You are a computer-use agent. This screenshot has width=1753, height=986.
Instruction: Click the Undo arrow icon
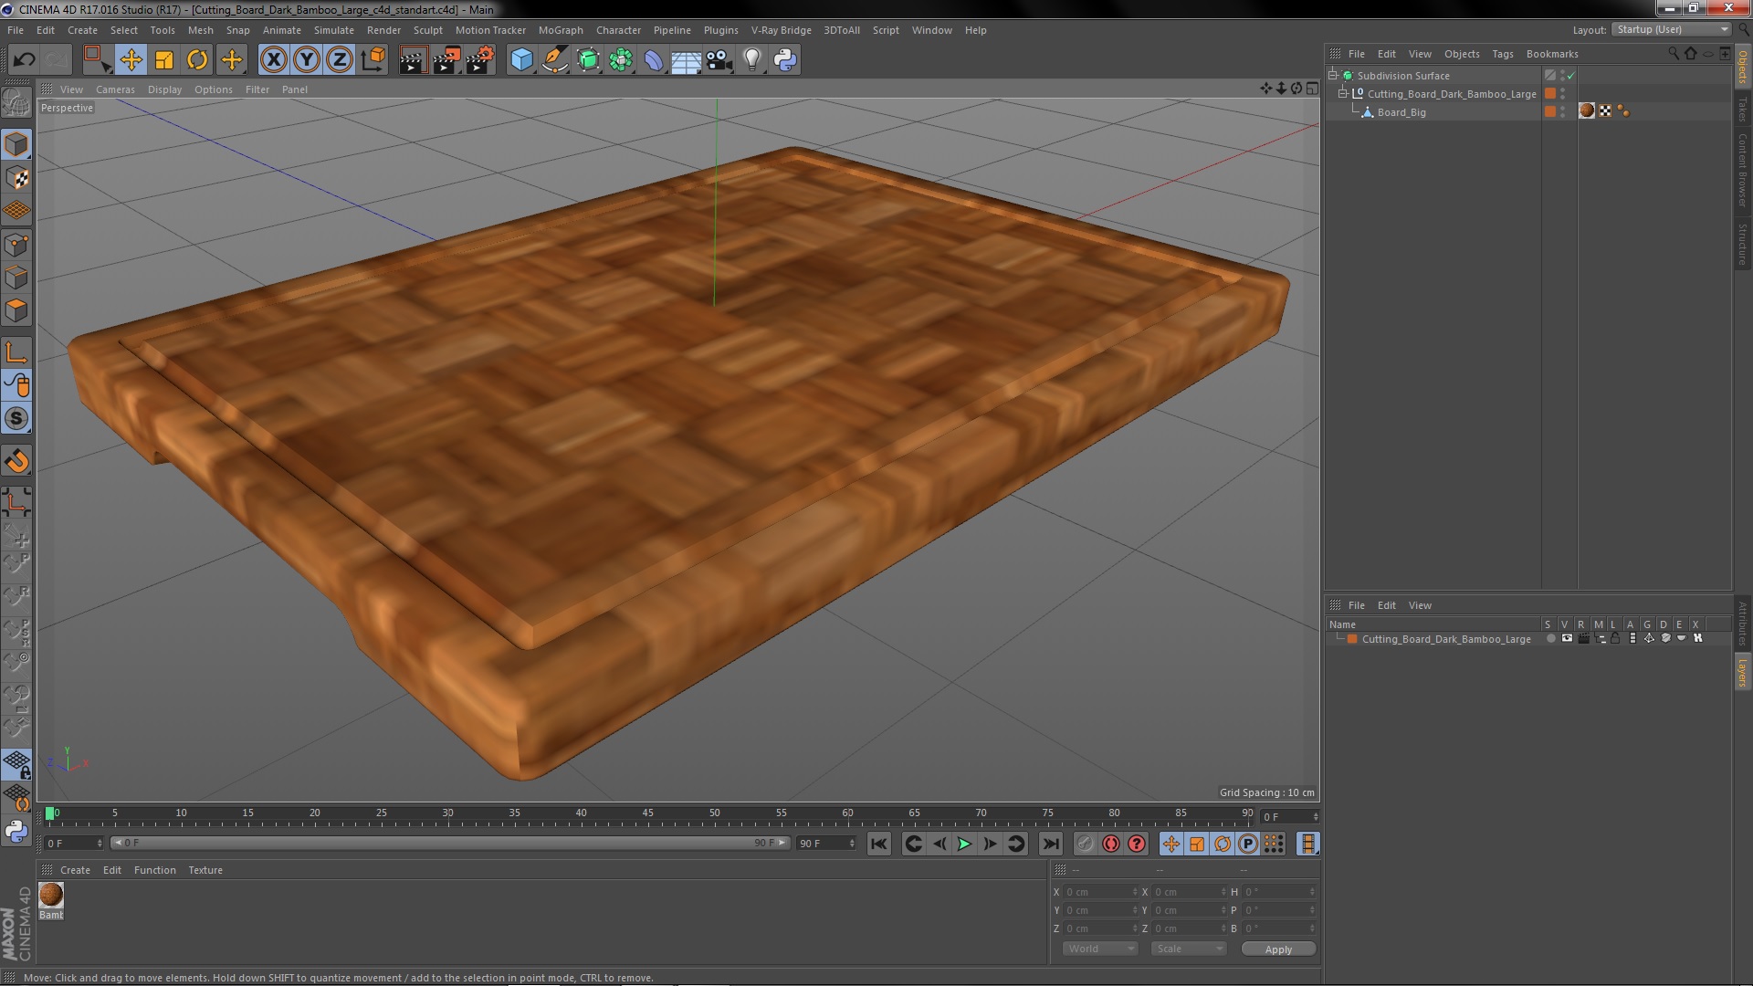tap(24, 60)
